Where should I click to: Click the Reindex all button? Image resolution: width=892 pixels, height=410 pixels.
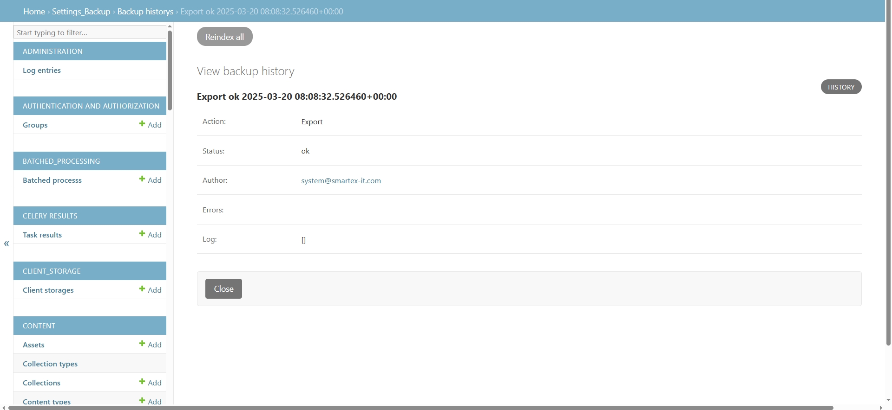point(225,37)
